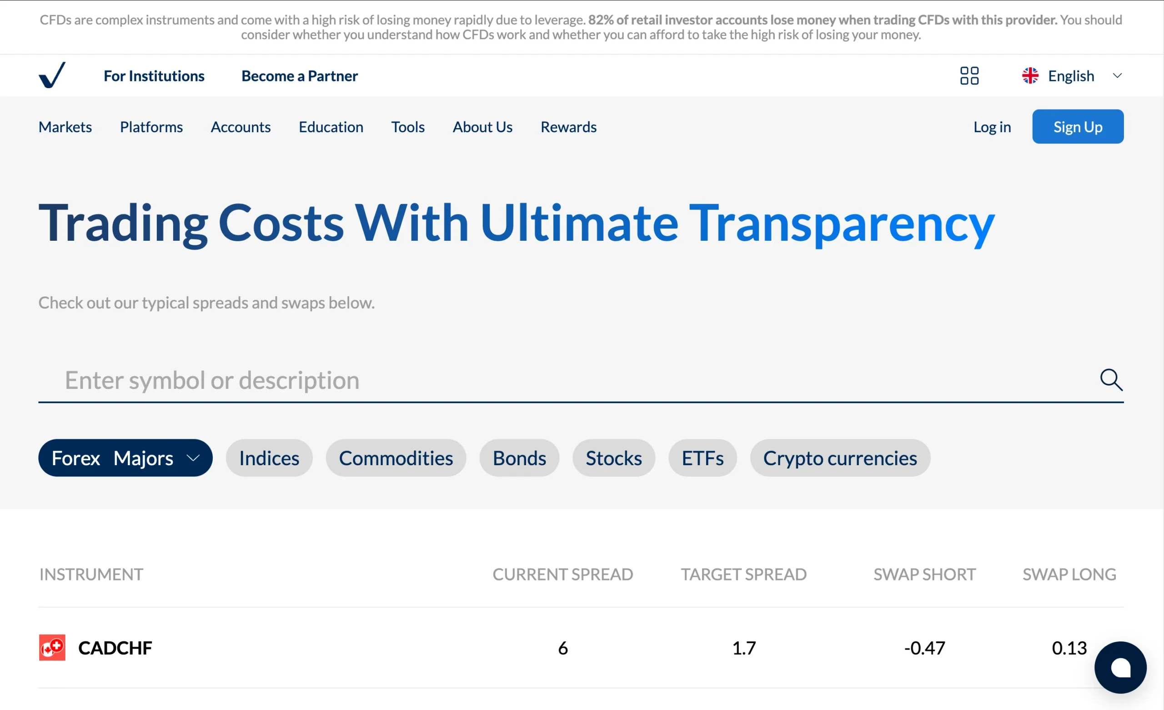Screen dimensions: 1164x710
Task: Go to For Institutions
Action: [x=154, y=76]
